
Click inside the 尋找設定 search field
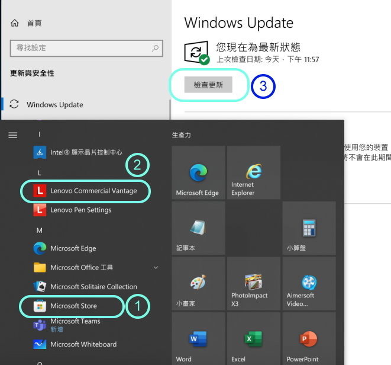coord(86,48)
